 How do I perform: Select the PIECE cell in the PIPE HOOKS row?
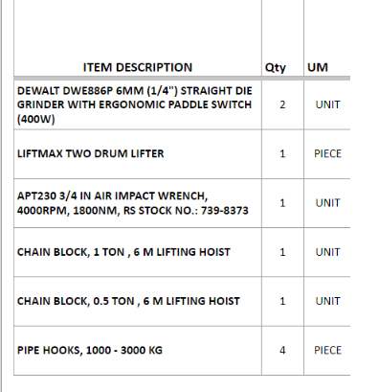coord(327,351)
